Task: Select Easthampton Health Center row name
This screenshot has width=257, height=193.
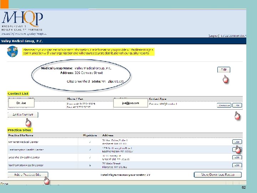Action: pyautogui.click(x=26, y=150)
